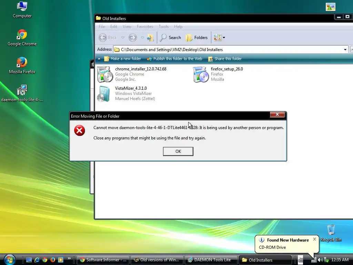Open the Tools menu
Viewport: 353px width, 265px height.
click(163, 27)
